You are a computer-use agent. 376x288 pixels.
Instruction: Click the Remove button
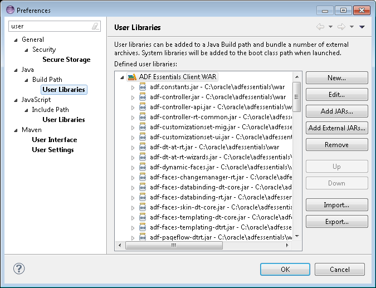coord(336,145)
